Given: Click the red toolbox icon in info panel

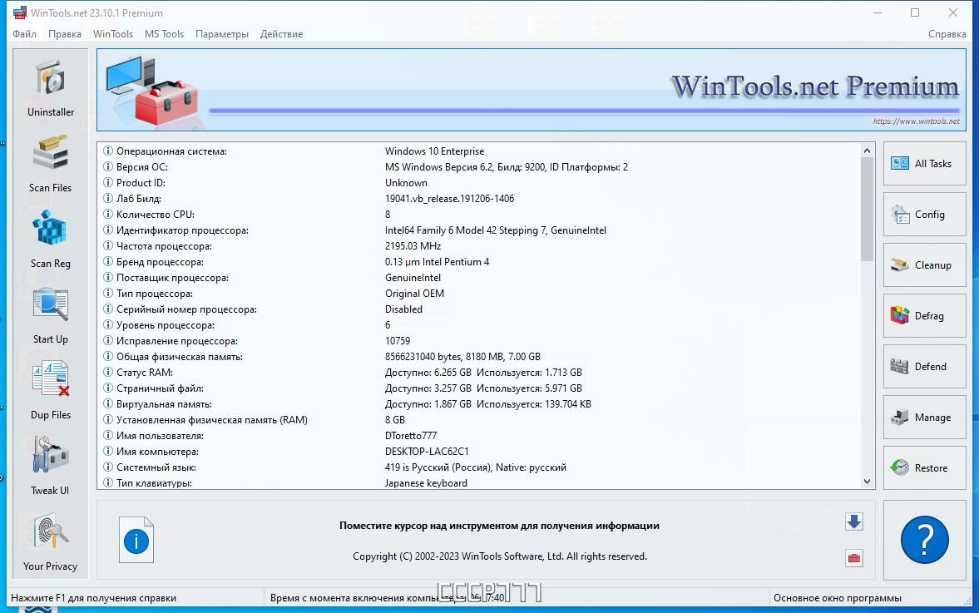Looking at the screenshot, I should pos(854,558).
